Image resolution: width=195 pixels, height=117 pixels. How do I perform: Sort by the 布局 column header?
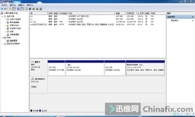coord(50,13)
